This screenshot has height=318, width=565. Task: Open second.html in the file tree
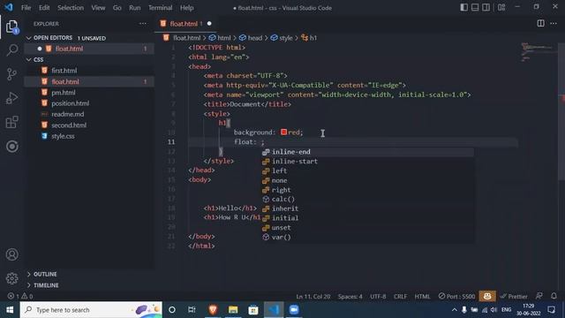[x=69, y=125]
